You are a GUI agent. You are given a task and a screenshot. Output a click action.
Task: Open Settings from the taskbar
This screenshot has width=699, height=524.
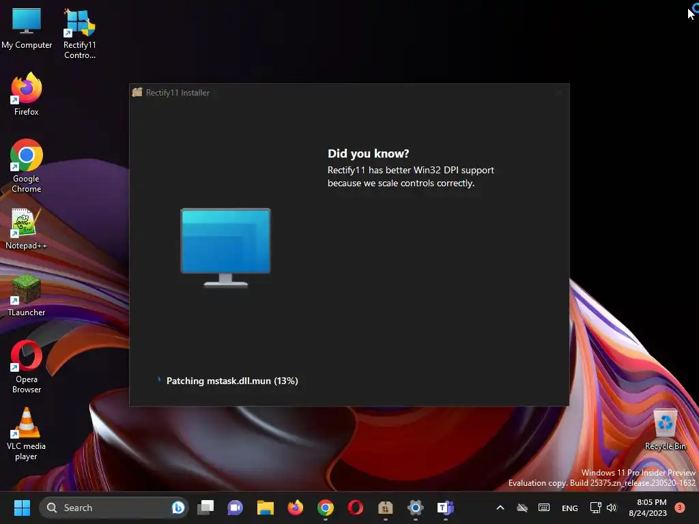click(x=415, y=508)
